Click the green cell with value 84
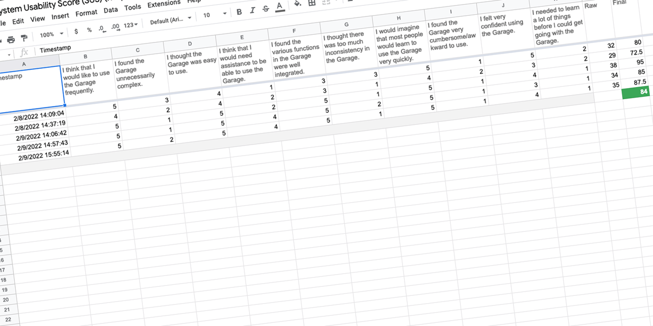Viewport: 653px width, 326px height. pyautogui.click(x=636, y=93)
